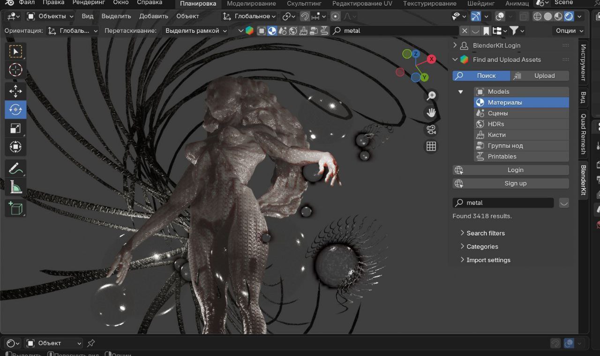Open the Добавить menu
This screenshot has height=356, width=600.
click(x=153, y=16)
